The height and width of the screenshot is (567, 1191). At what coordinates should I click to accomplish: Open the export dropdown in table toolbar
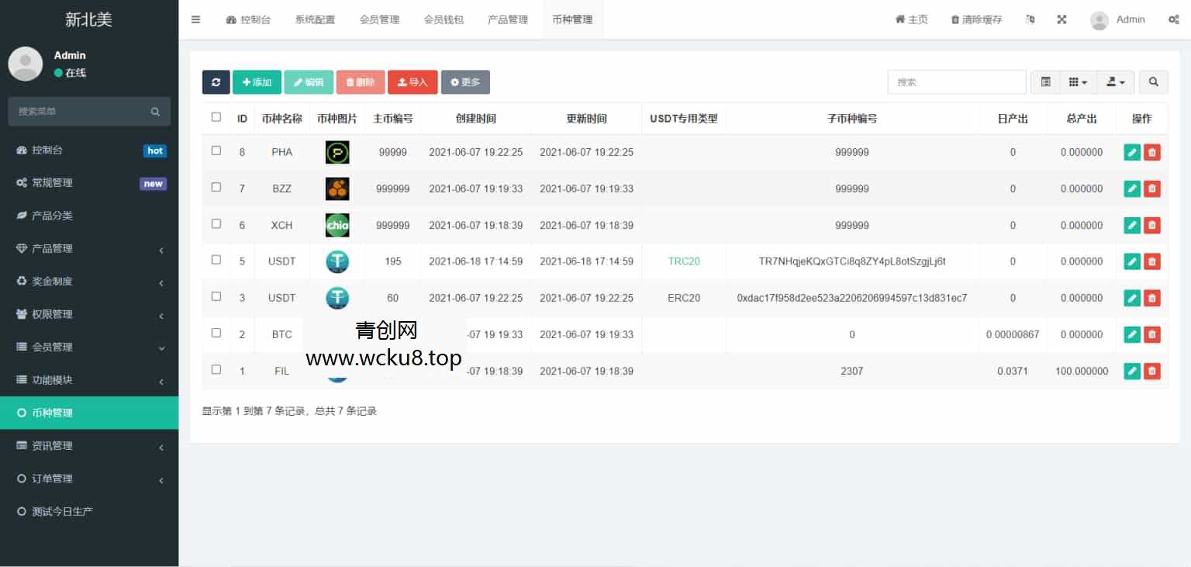(1115, 81)
